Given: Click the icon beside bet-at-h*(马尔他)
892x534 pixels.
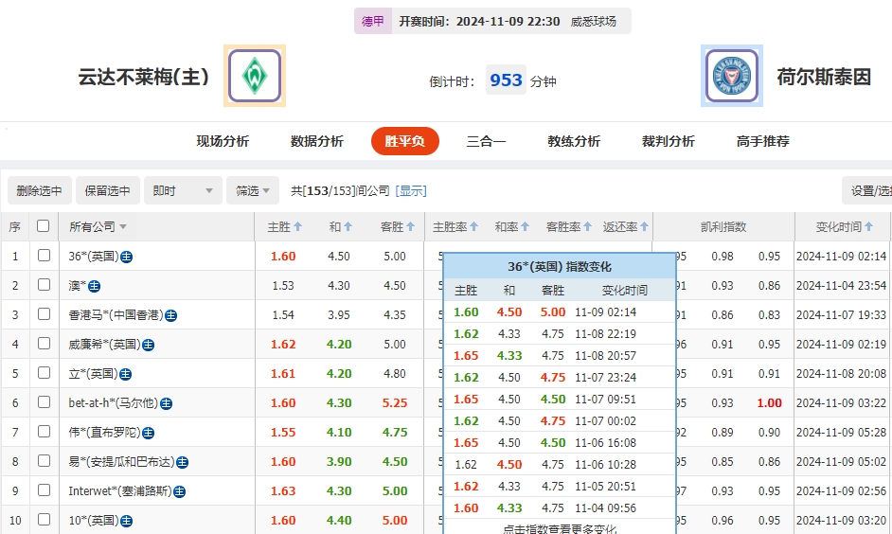Looking at the screenshot, I should pos(166,403).
